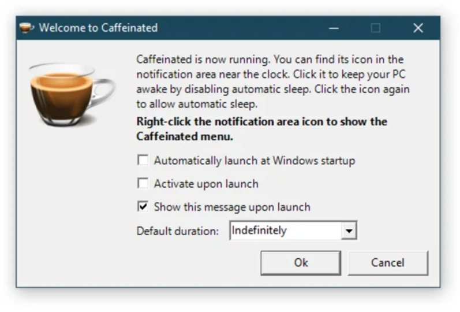
Task: Click the large coffee cup image
Action: 72,94
